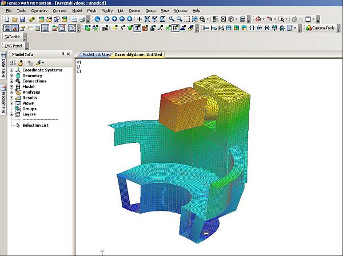Expand the Analyses tree node

pyautogui.click(x=11, y=92)
